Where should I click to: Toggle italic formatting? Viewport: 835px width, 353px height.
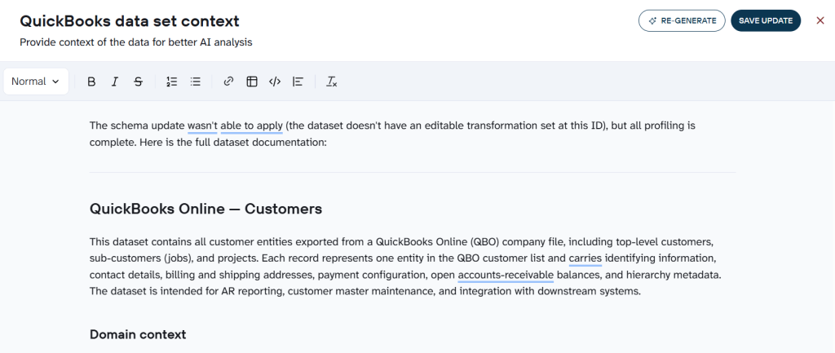(x=114, y=82)
